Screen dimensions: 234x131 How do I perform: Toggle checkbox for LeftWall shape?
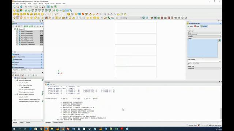[17, 42]
